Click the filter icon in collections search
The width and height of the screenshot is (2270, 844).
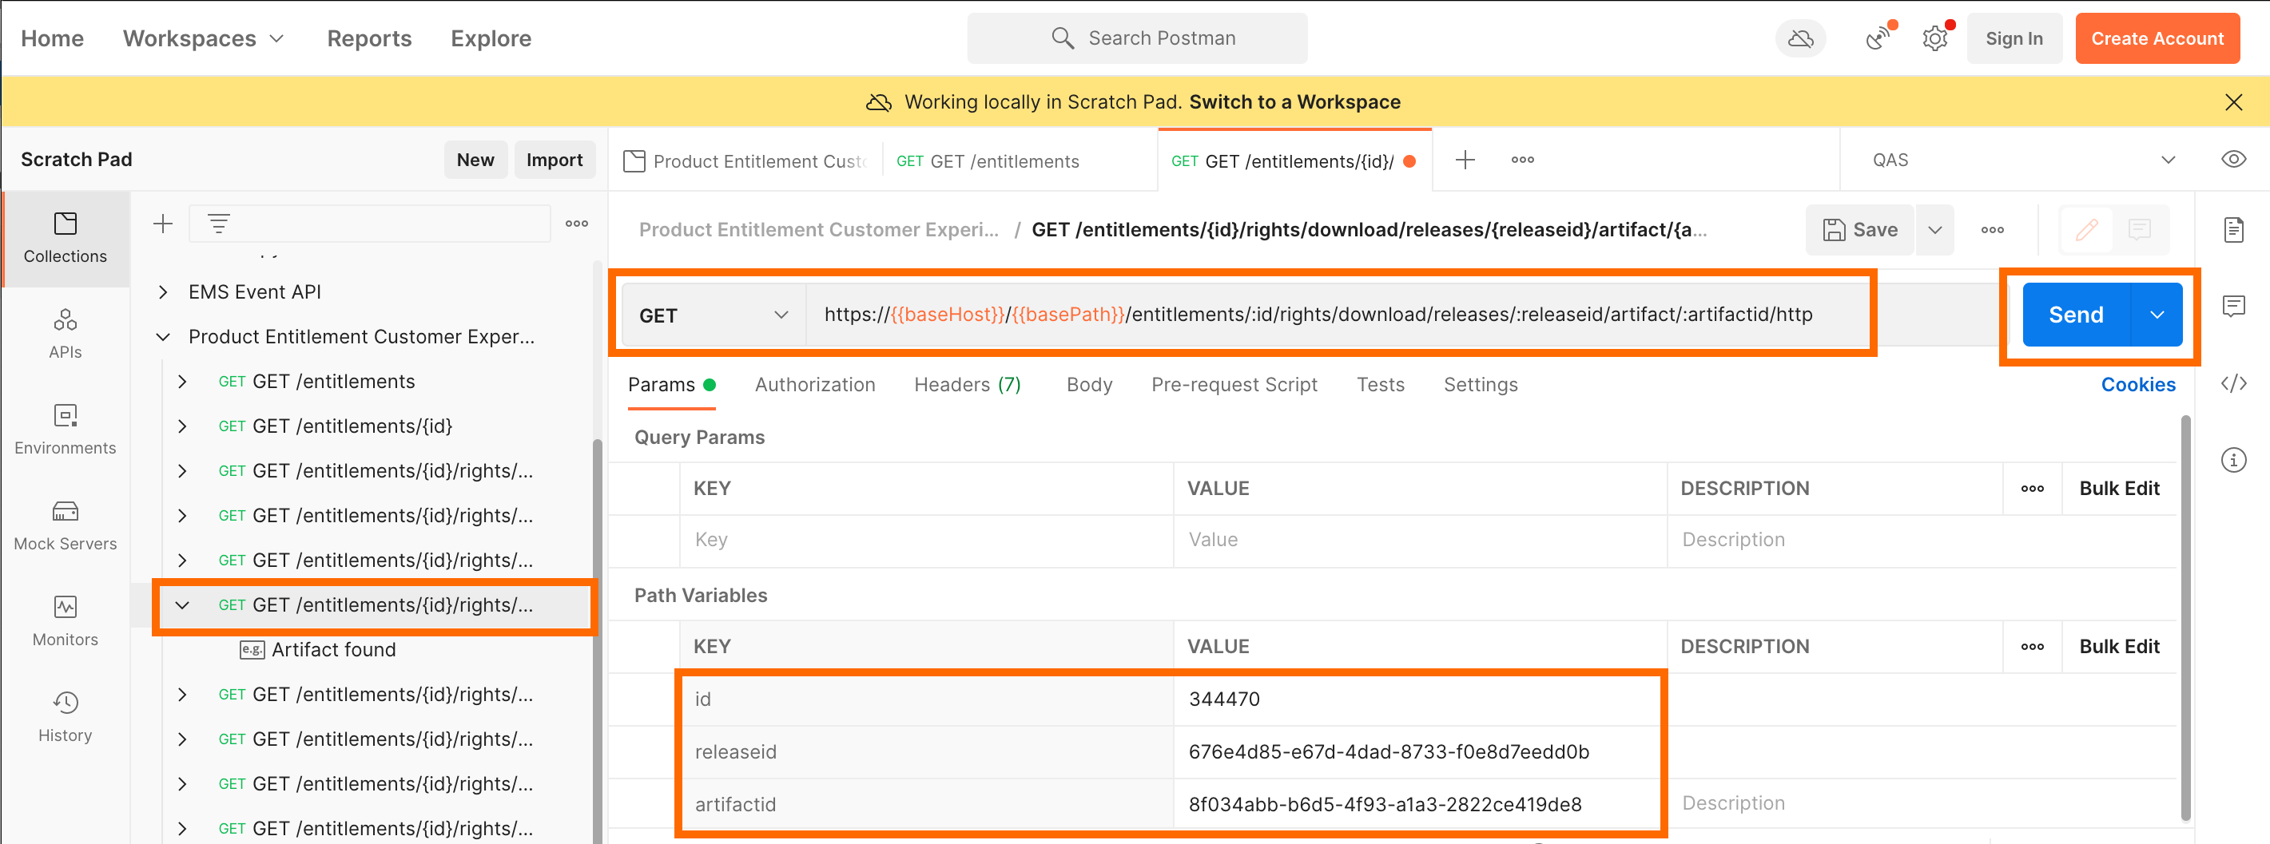pyautogui.click(x=219, y=224)
